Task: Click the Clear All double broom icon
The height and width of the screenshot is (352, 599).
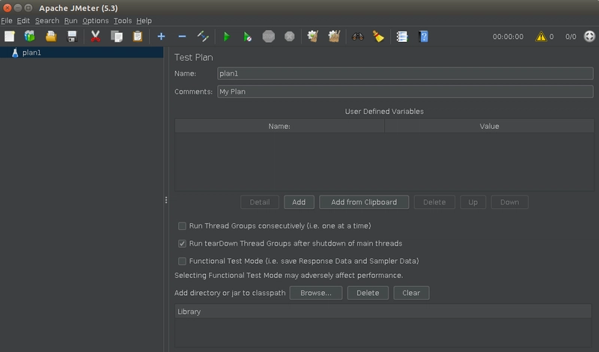Action: (334, 36)
